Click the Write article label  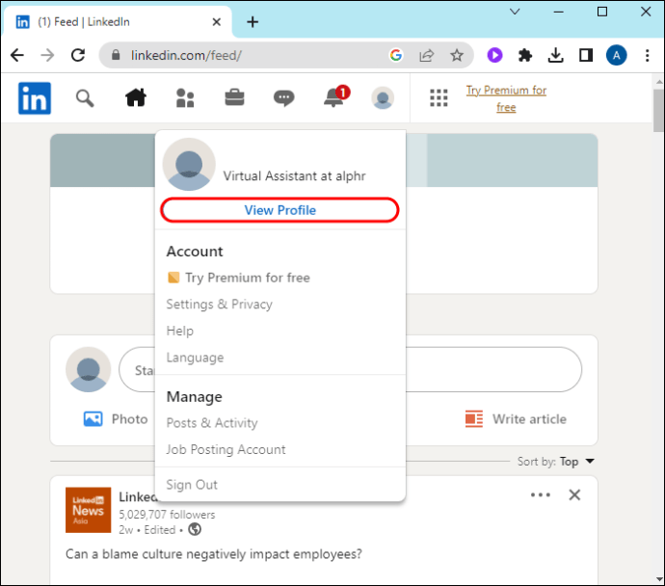click(x=529, y=419)
